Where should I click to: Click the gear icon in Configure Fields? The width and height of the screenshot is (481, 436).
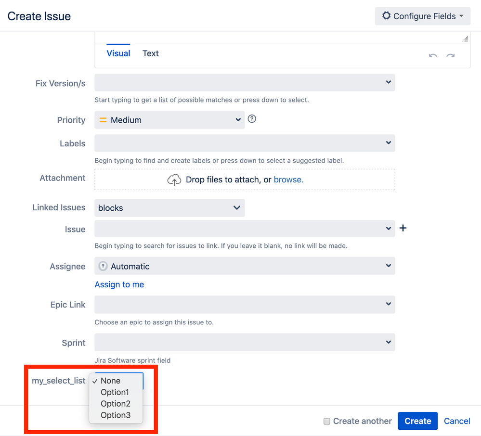pyautogui.click(x=386, y=15)
